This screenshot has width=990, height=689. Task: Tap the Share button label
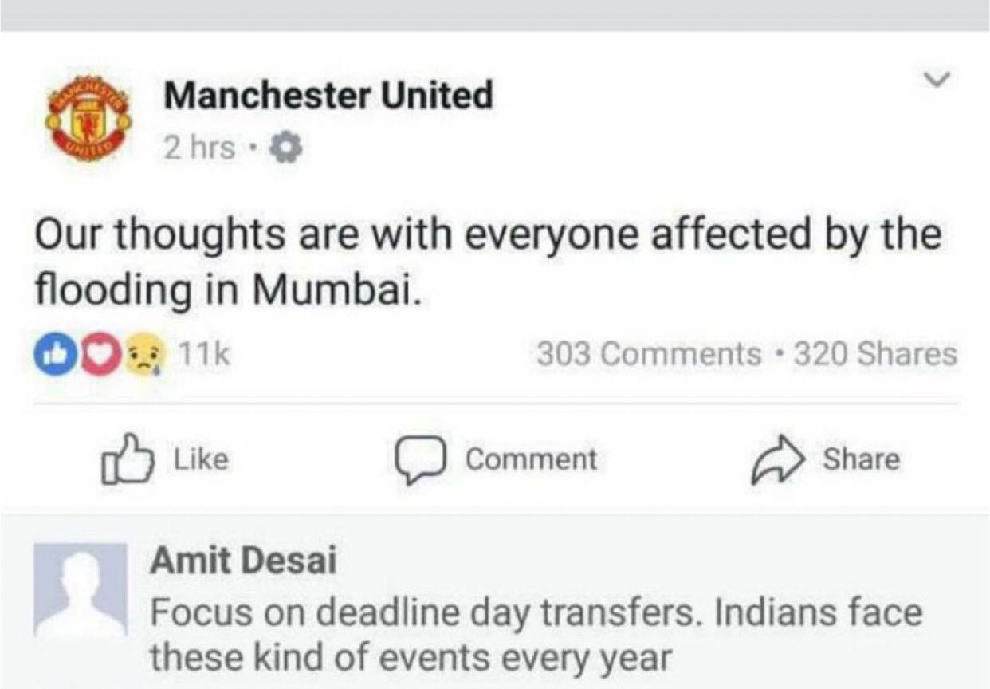coord(861,460)
